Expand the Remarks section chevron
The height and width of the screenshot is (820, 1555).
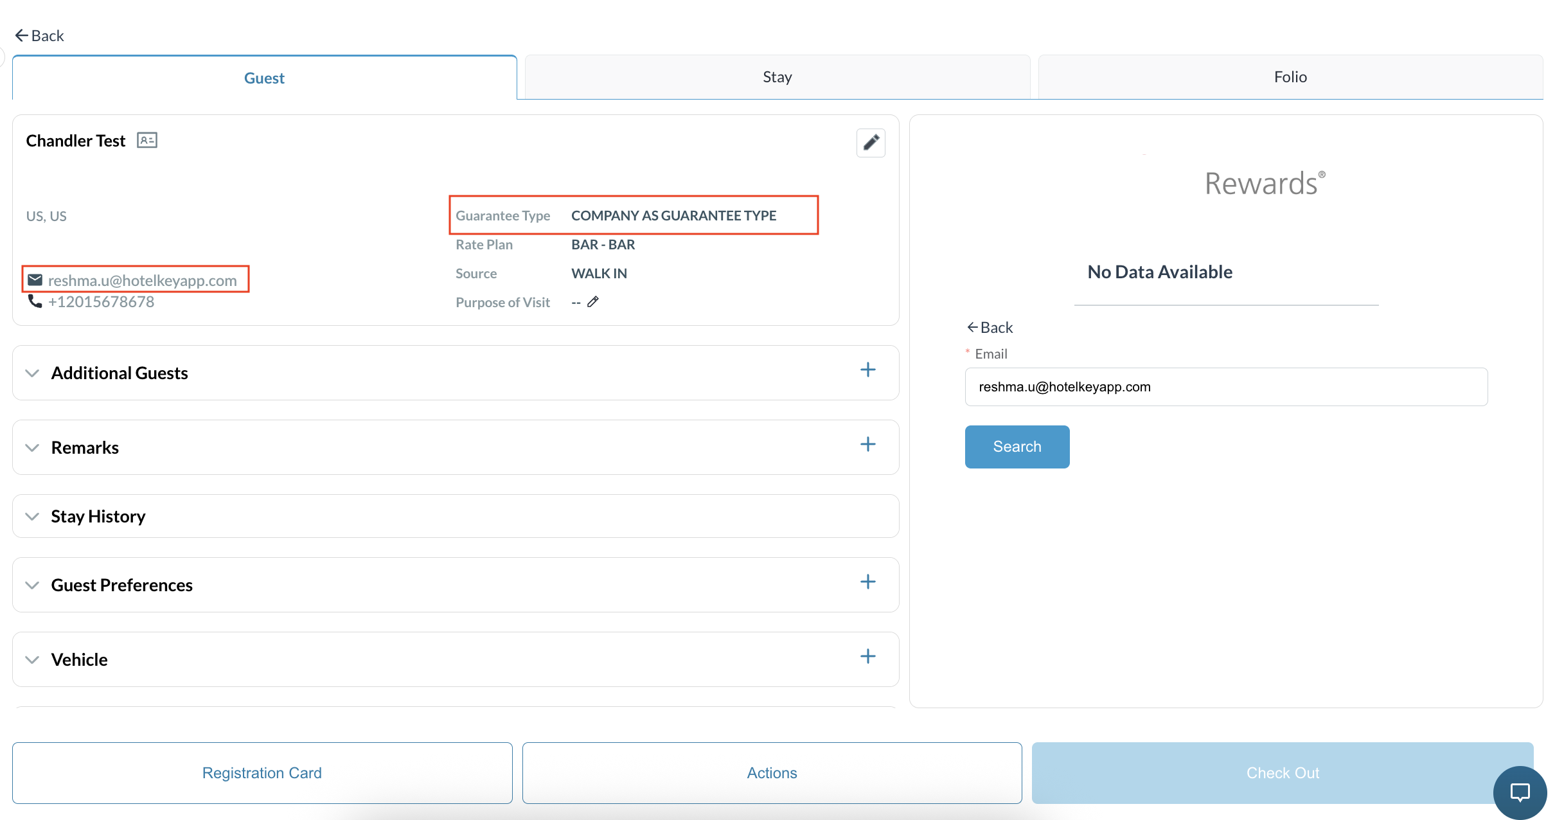[x=32, y=448]
